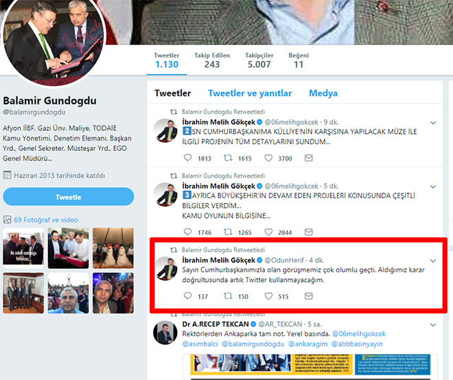Image resolution: width=453 pixels, height=380 pixels.
Task: Open media thumbnail of night crowd selfie
Action: click(x=113, y=293)
